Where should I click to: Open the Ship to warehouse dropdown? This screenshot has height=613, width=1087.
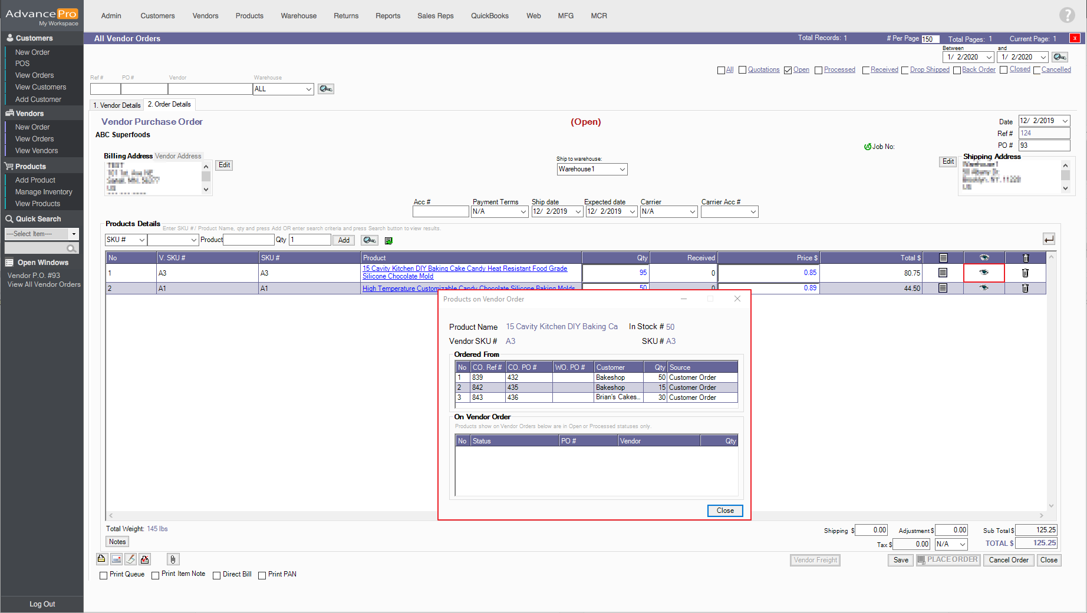592,170
